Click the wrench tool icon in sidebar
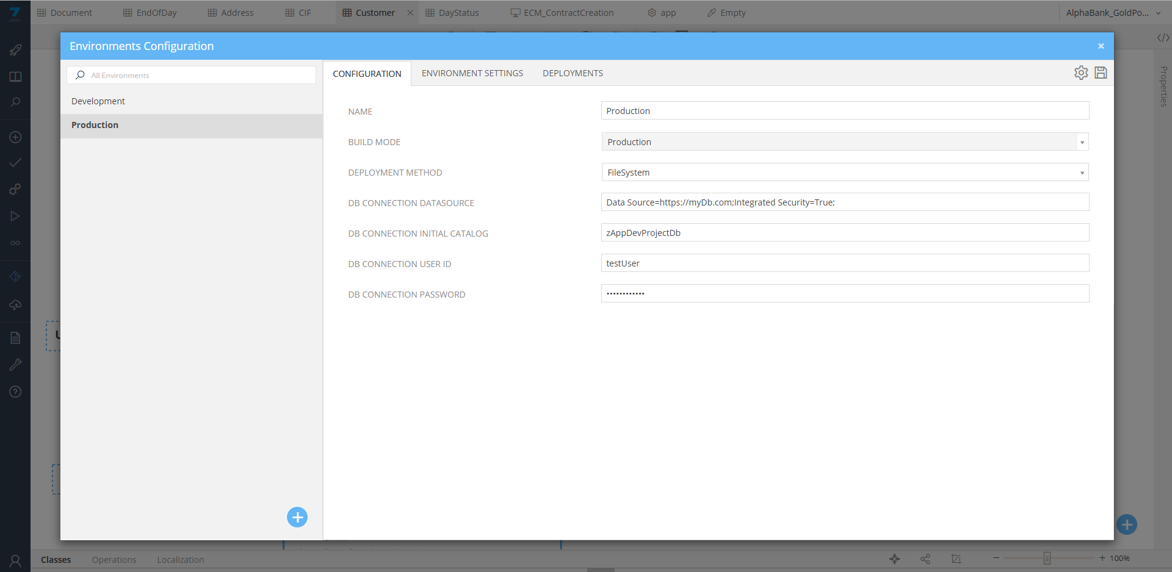The width and height of the screenshot is (1172, 572). [x=15, y=365]
